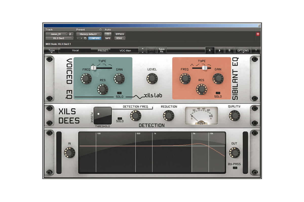This screenshot has width=304, height=202.
Task: Select preset slot A
Action: tap(210, 50)
